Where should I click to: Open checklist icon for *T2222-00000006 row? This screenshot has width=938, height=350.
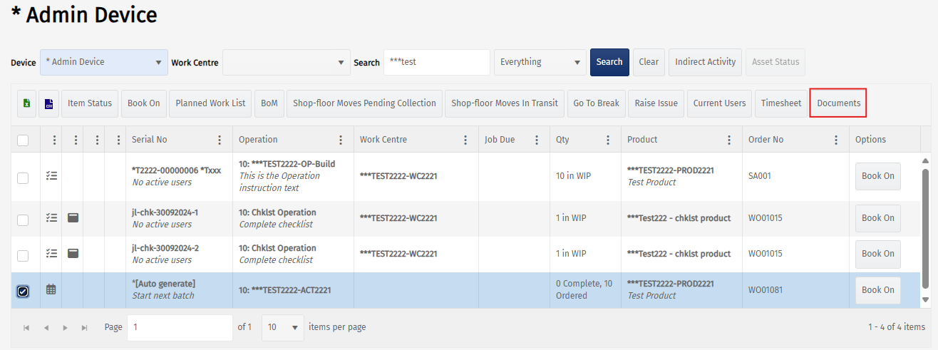pyautogui.click(x=51, y=177)
